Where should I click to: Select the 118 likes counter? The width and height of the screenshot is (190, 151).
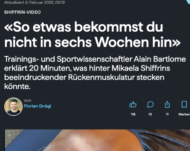click(x=133, y=114)
